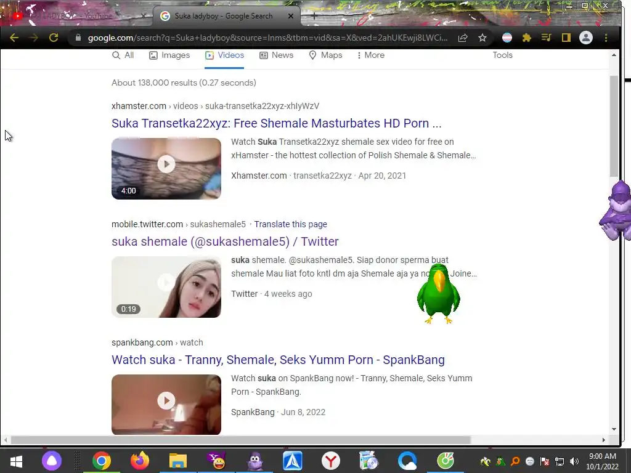
Task: Click the scrollbar down arrow
Action: 614,429
